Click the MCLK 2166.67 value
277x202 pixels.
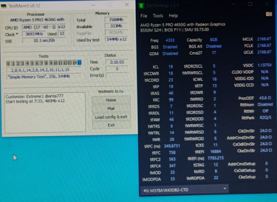coord(264,39)
